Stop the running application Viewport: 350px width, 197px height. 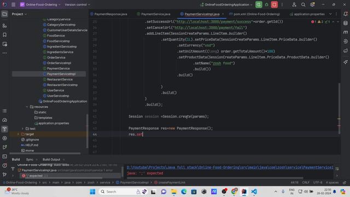(x=275, y=4)
